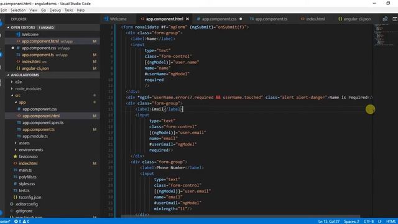Image resolution: width=398 pixels, height=224 pixels.
Task: Open the Tasks menu
Action: (x=68, y=10)
